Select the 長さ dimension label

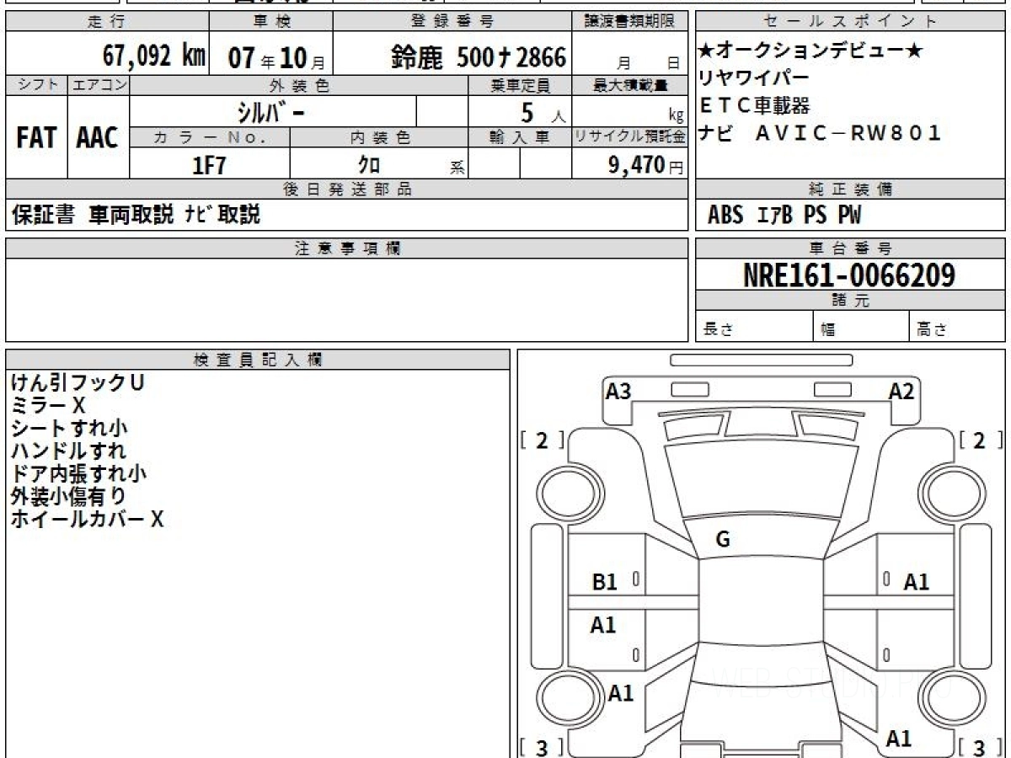[x=719, y=330]
